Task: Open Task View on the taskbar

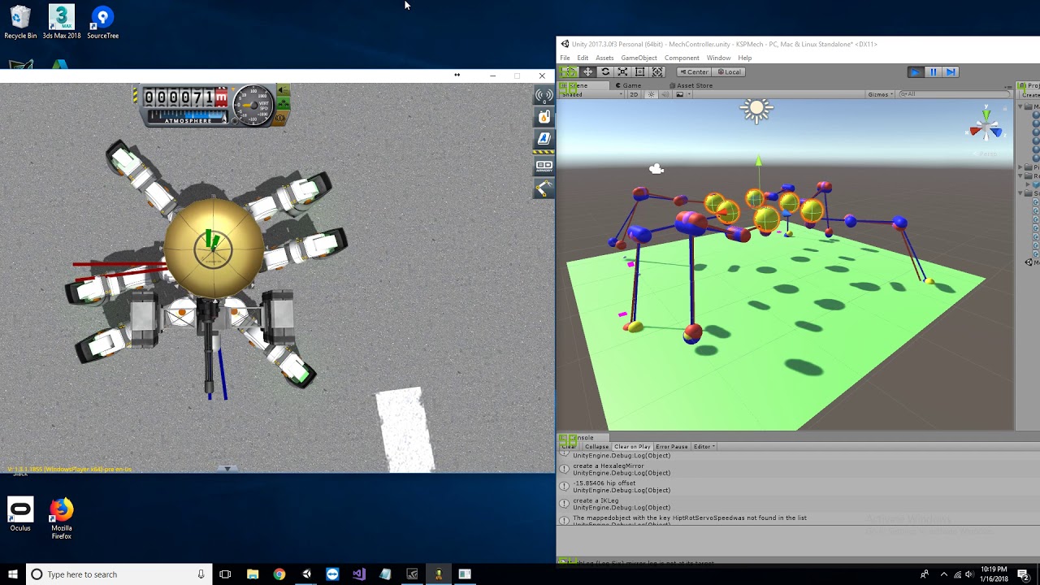Action: coord(225,574)
